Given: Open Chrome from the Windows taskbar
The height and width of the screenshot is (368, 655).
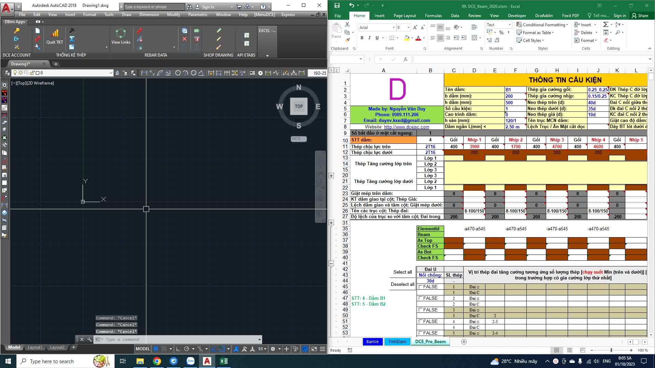Looking at the screenshot, I should (157, 361).
